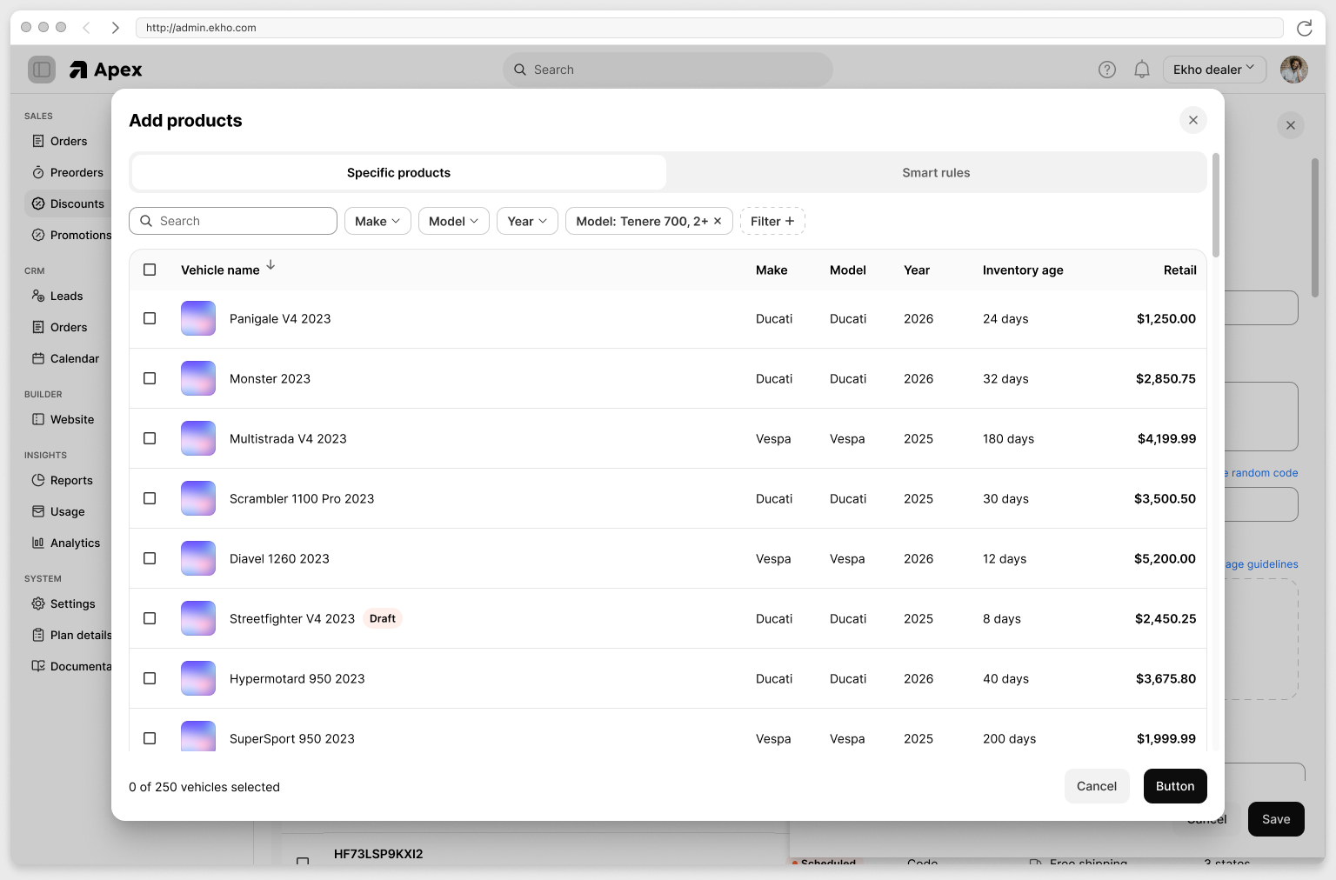Image resolution: width=1336 pixels, height=880 pixels.
Task: Click the Inventory age column header
Action: pos(1023,270)
